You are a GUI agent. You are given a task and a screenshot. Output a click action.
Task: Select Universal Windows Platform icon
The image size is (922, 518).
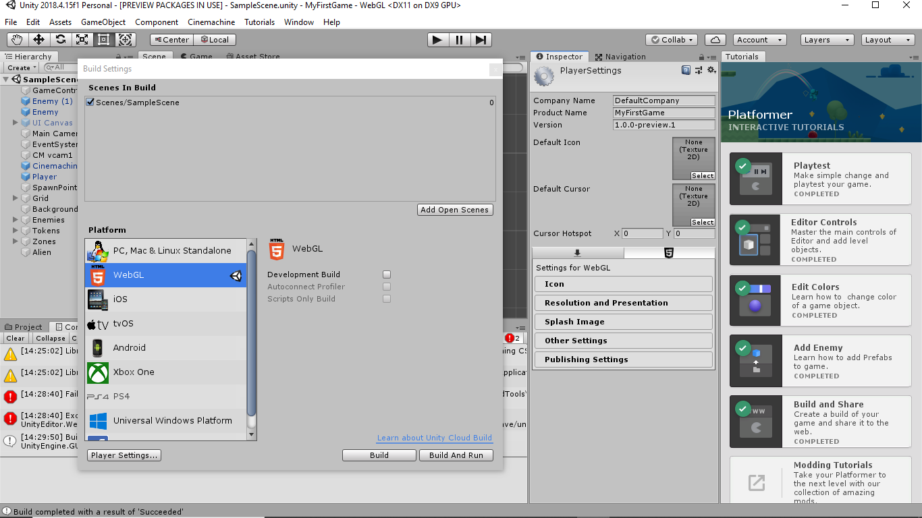(x=98, y=421)
